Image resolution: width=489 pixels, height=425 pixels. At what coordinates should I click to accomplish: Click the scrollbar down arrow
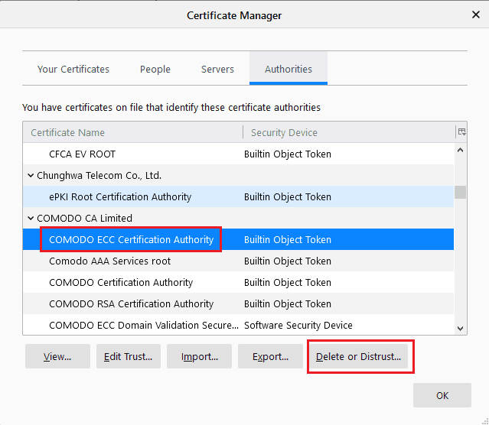pos(460,328)
